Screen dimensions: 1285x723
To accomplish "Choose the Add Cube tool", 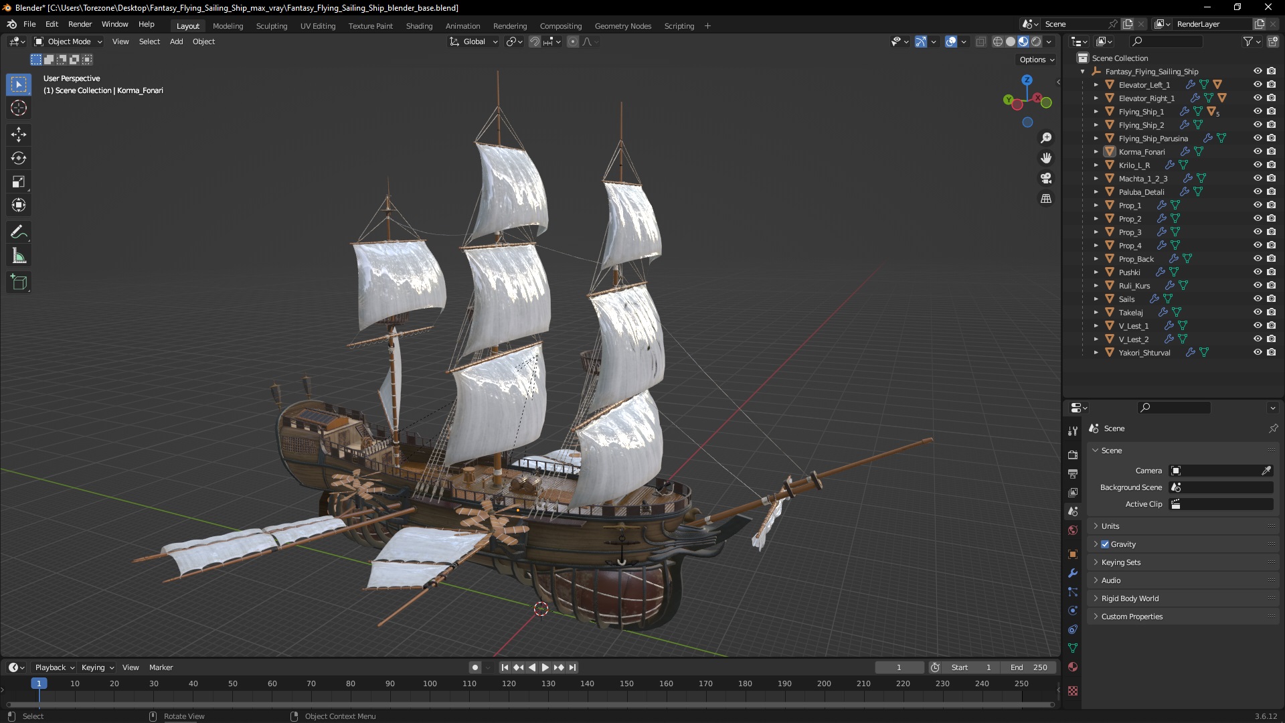I will pos(19,283).
